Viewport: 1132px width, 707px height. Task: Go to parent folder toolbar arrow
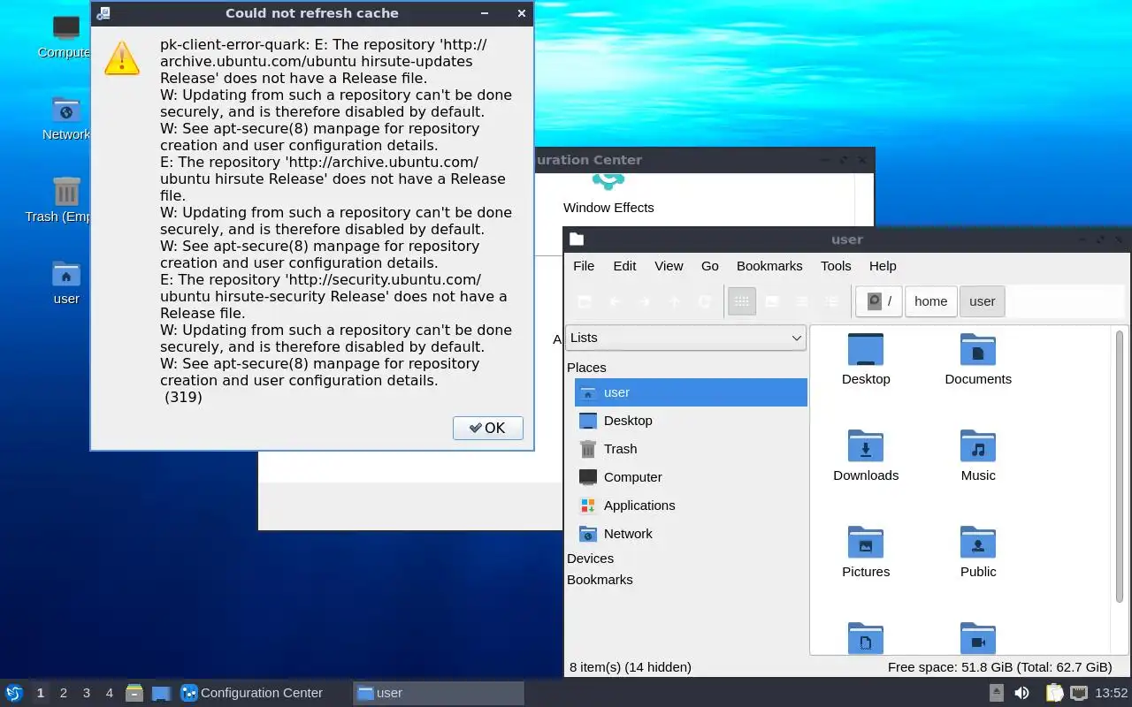click(675, 301)
